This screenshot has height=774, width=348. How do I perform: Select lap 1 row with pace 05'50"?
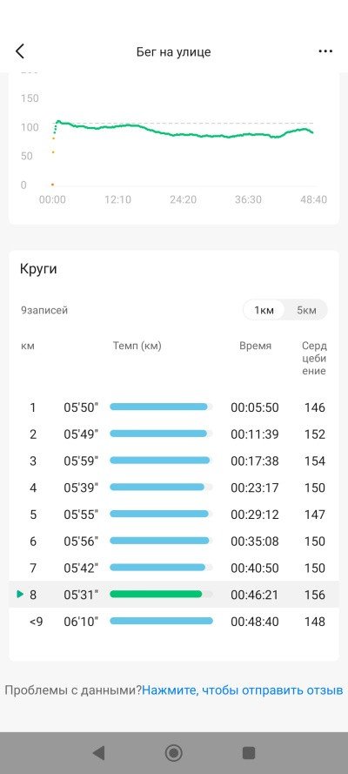173,407
